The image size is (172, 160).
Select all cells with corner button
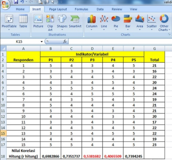point(4,49)
